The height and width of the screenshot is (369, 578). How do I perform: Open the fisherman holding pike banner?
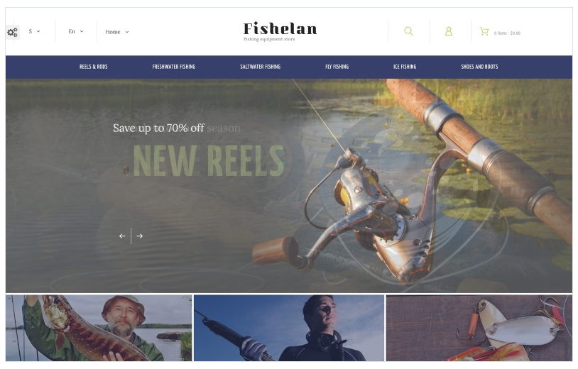[x=99, y=328]
